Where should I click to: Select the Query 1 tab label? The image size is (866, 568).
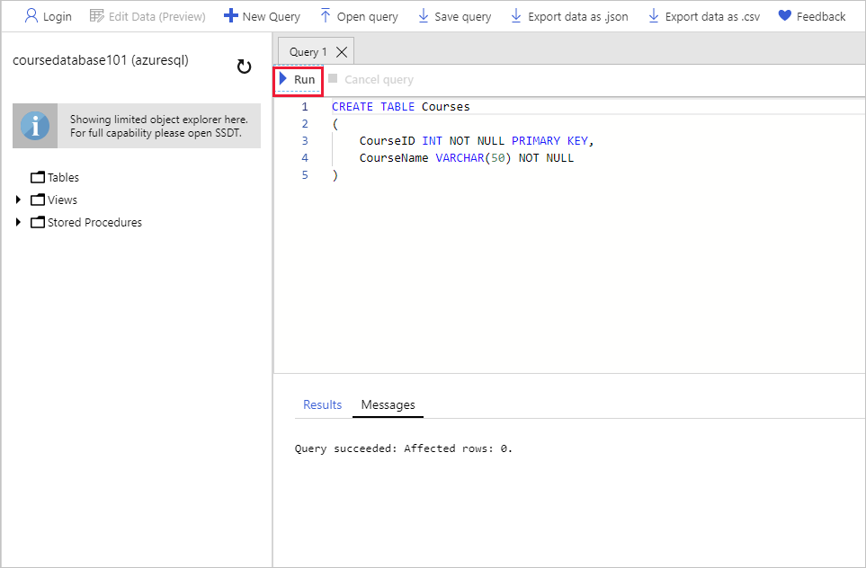coord(308,52)
